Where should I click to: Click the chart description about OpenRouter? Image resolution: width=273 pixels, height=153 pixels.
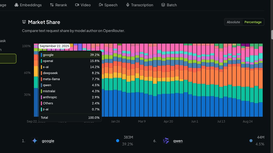(x=73, y=31)
